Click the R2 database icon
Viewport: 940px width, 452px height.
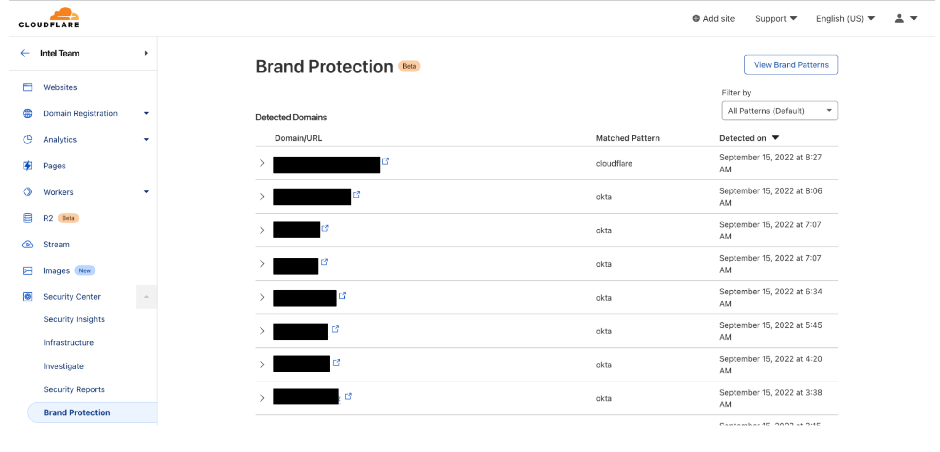(28, 218)
